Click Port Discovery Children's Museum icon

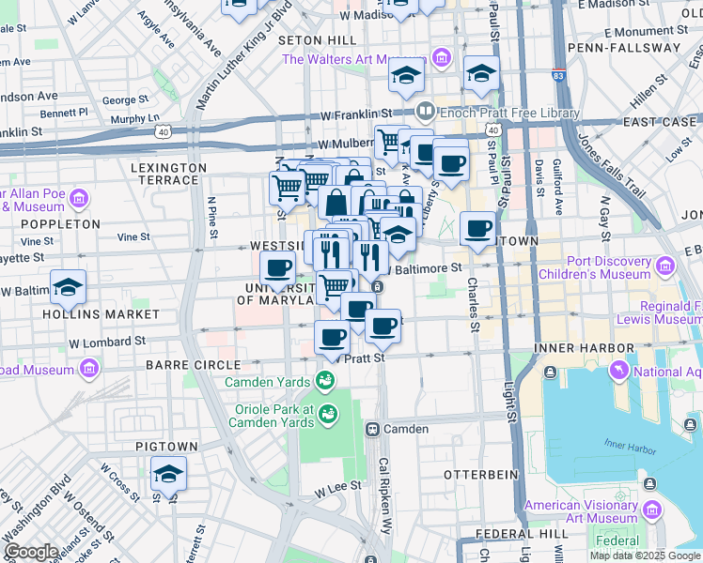click(526, 266)
